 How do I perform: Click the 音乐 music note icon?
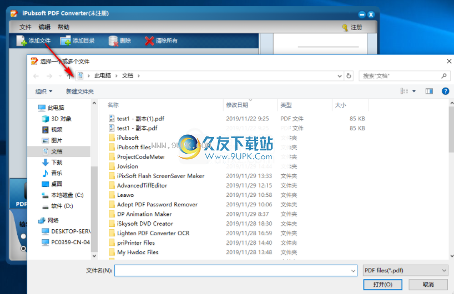click(x=46, y=173)
